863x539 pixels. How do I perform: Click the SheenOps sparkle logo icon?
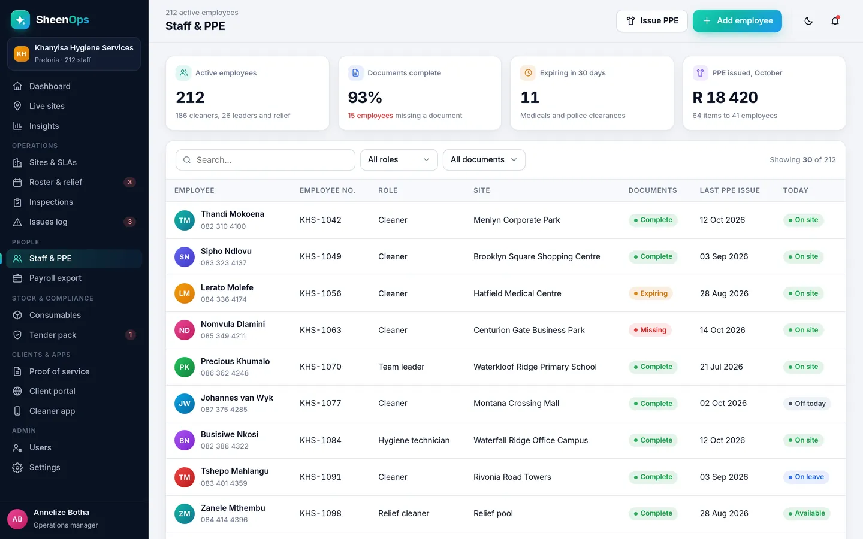20,20
